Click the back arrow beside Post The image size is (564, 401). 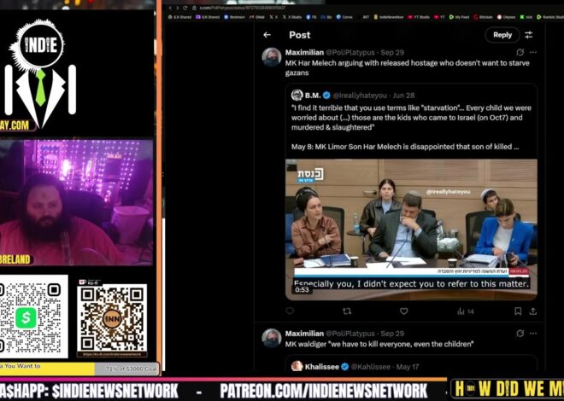[267, 35]
